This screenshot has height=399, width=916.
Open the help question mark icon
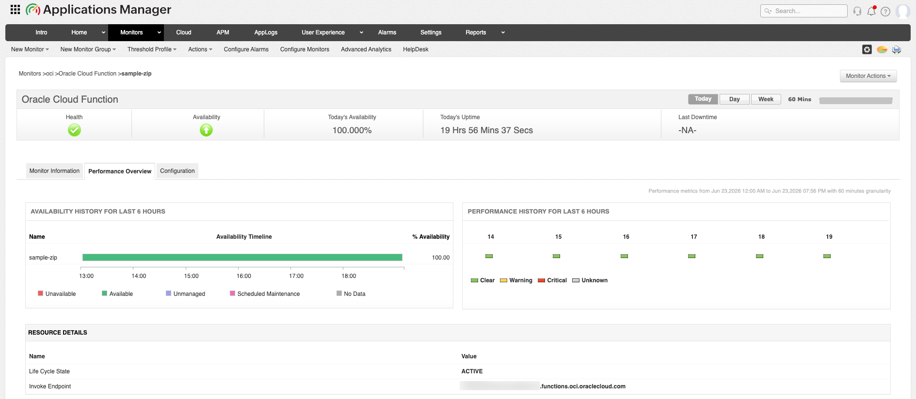click(885, 12)
